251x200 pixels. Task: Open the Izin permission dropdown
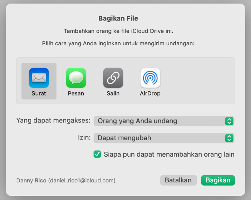pyautogui.click(x=164, y=138)
